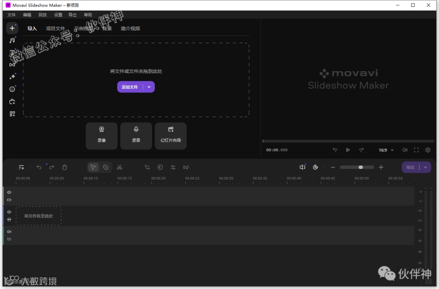Delete the selected clip with trash icon
The image size is (439, 289).
pos(65,167)
